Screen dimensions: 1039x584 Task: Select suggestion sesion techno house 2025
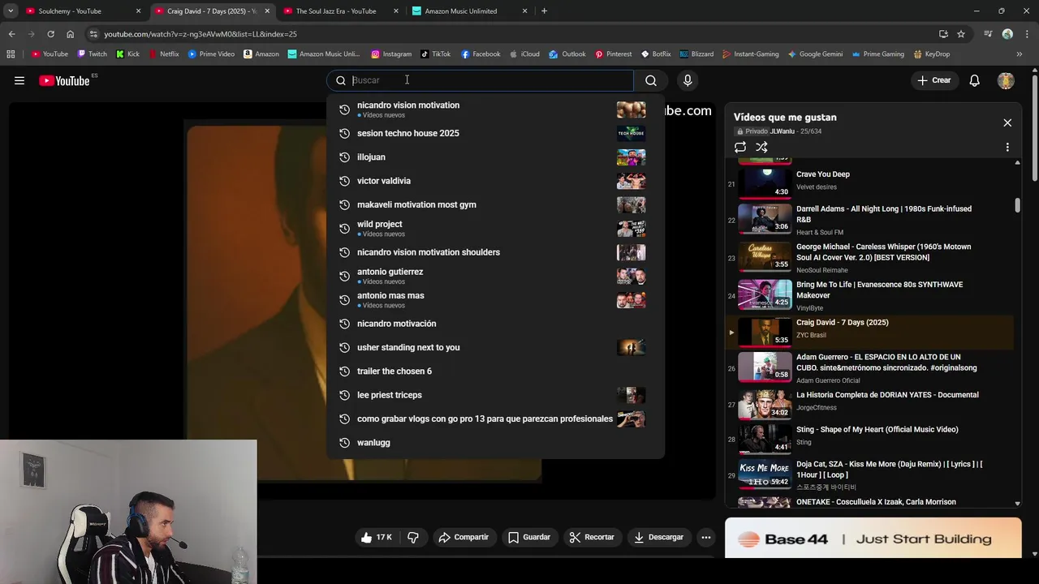click(x=495, y=133)
